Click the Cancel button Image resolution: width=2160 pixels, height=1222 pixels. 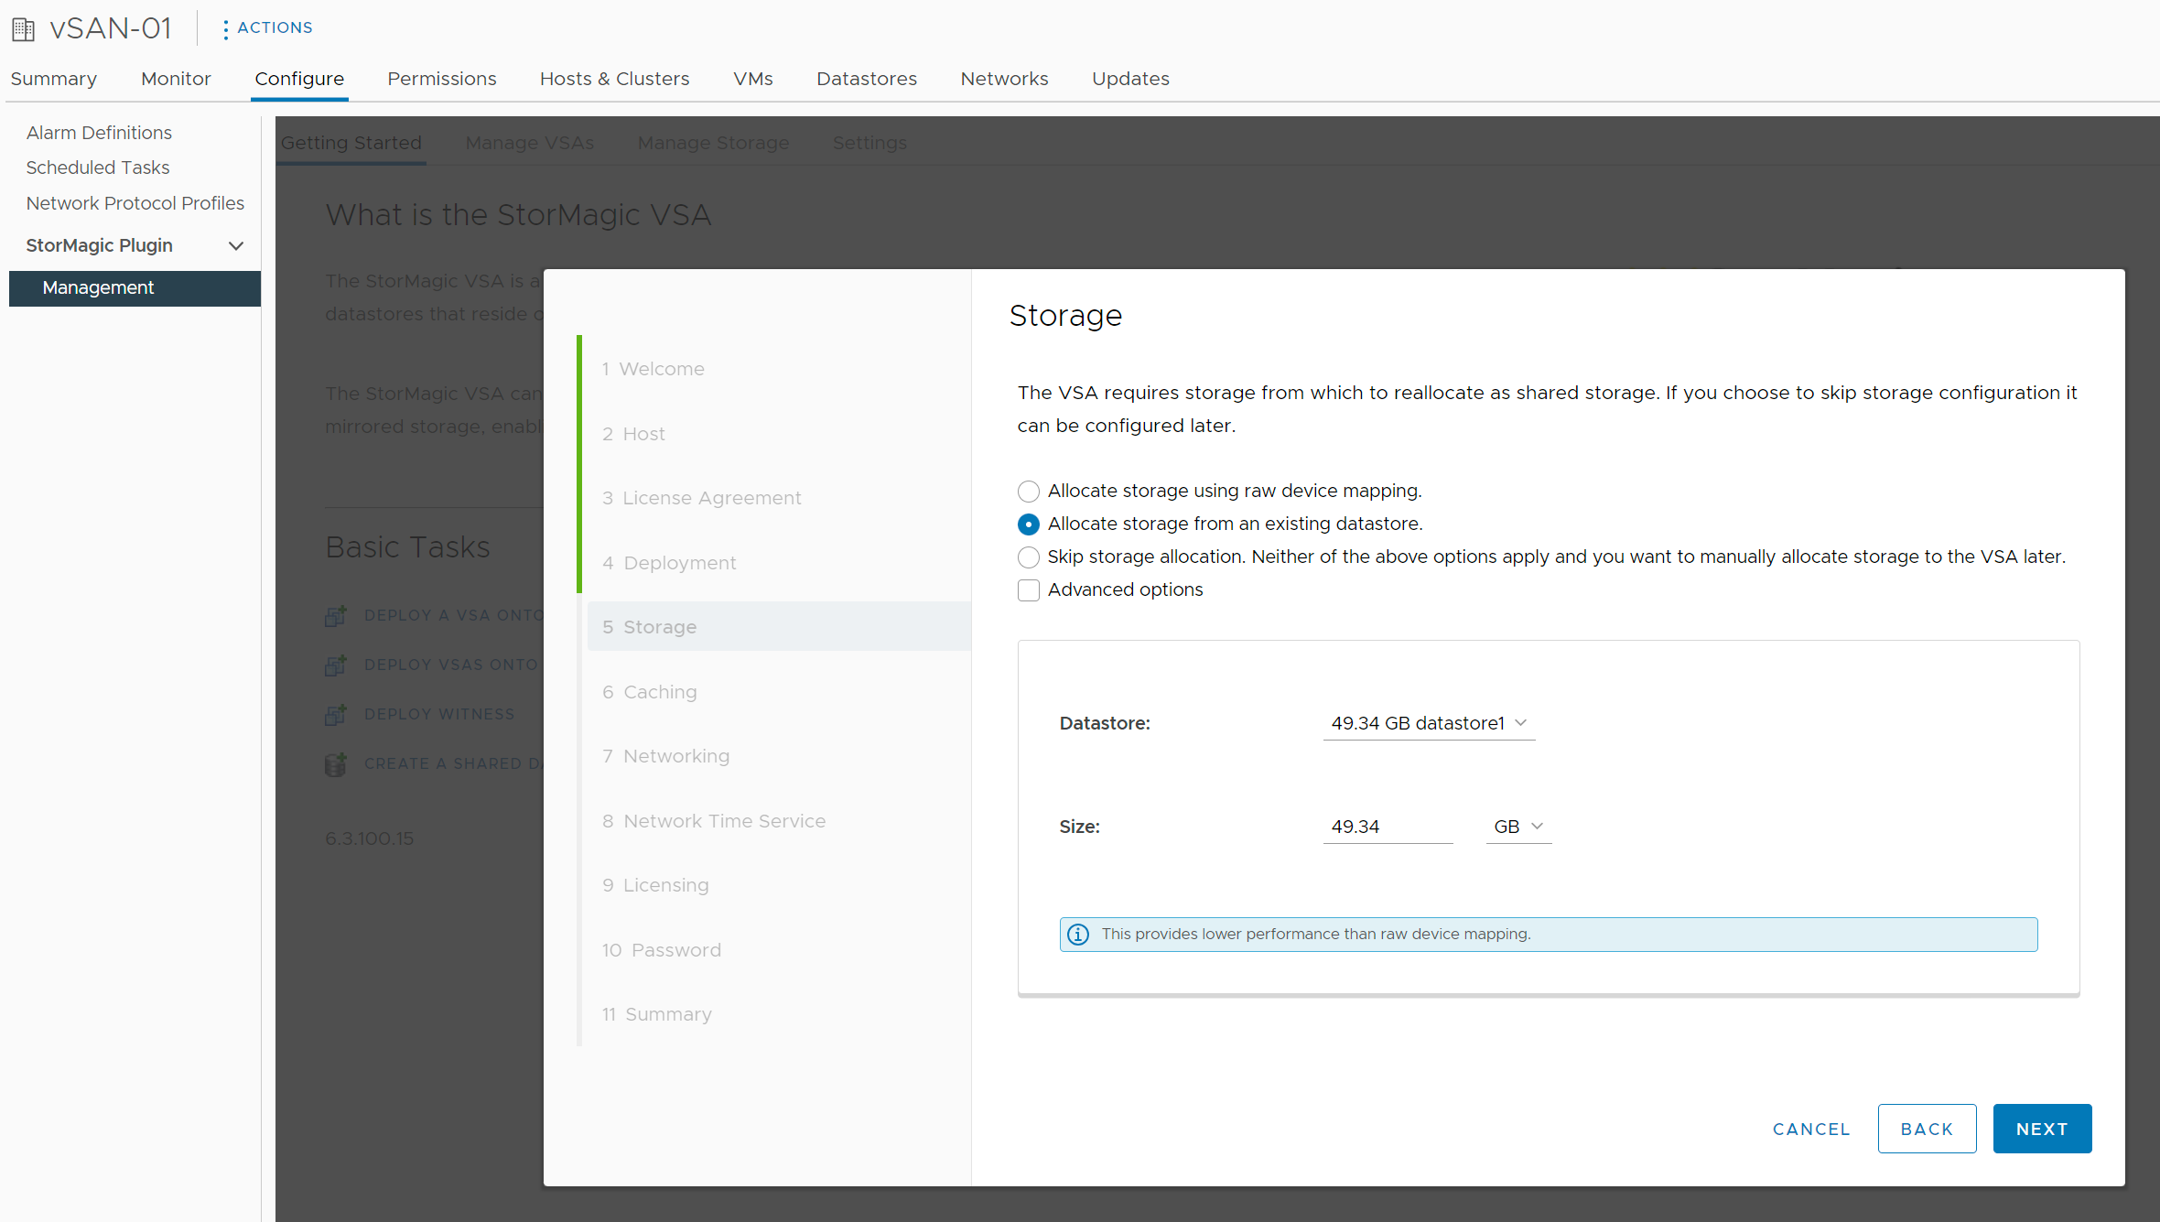[1811, 1129]
